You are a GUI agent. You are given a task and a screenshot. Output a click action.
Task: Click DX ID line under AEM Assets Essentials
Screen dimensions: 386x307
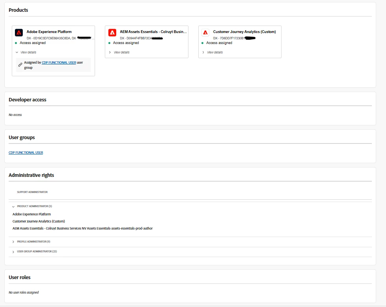(141, 38)
